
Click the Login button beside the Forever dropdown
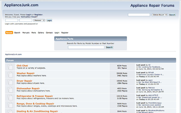point(49,20)
